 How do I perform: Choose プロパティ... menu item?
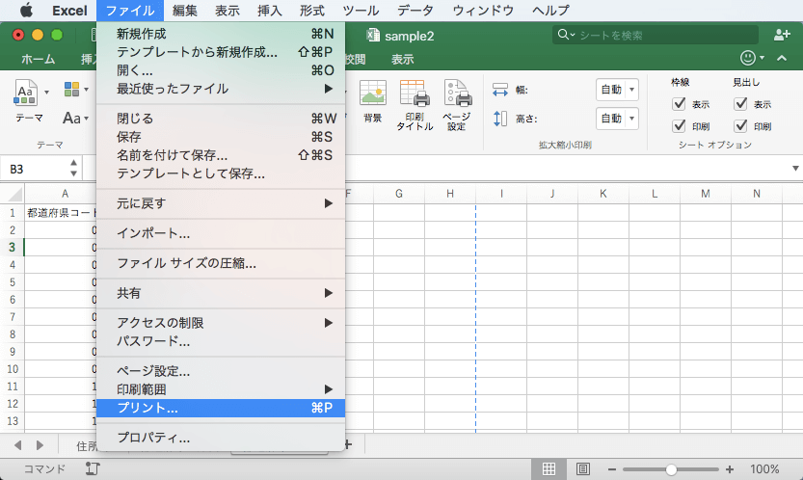[x=221, y=438]
